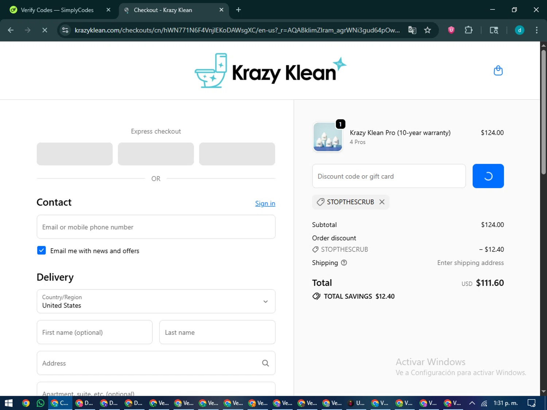Open the Windows notification center
Viewport: 547px width, 410px height.
click(x=532, y=403)
